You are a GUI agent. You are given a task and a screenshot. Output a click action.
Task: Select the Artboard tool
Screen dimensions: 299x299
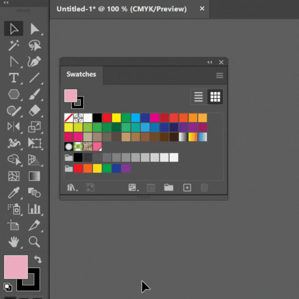pyautogui.click(x=13, y=225)
